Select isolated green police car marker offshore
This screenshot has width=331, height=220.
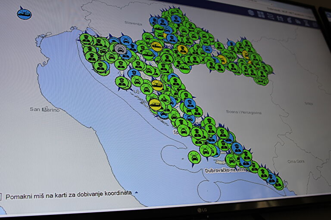194,157
